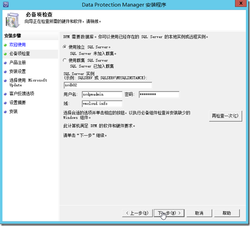Continue with the 下一步(N) button

[x=169, y=213]
